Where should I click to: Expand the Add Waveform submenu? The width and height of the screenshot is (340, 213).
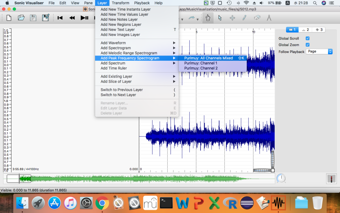pyautogui.click(x=137, y=43)
